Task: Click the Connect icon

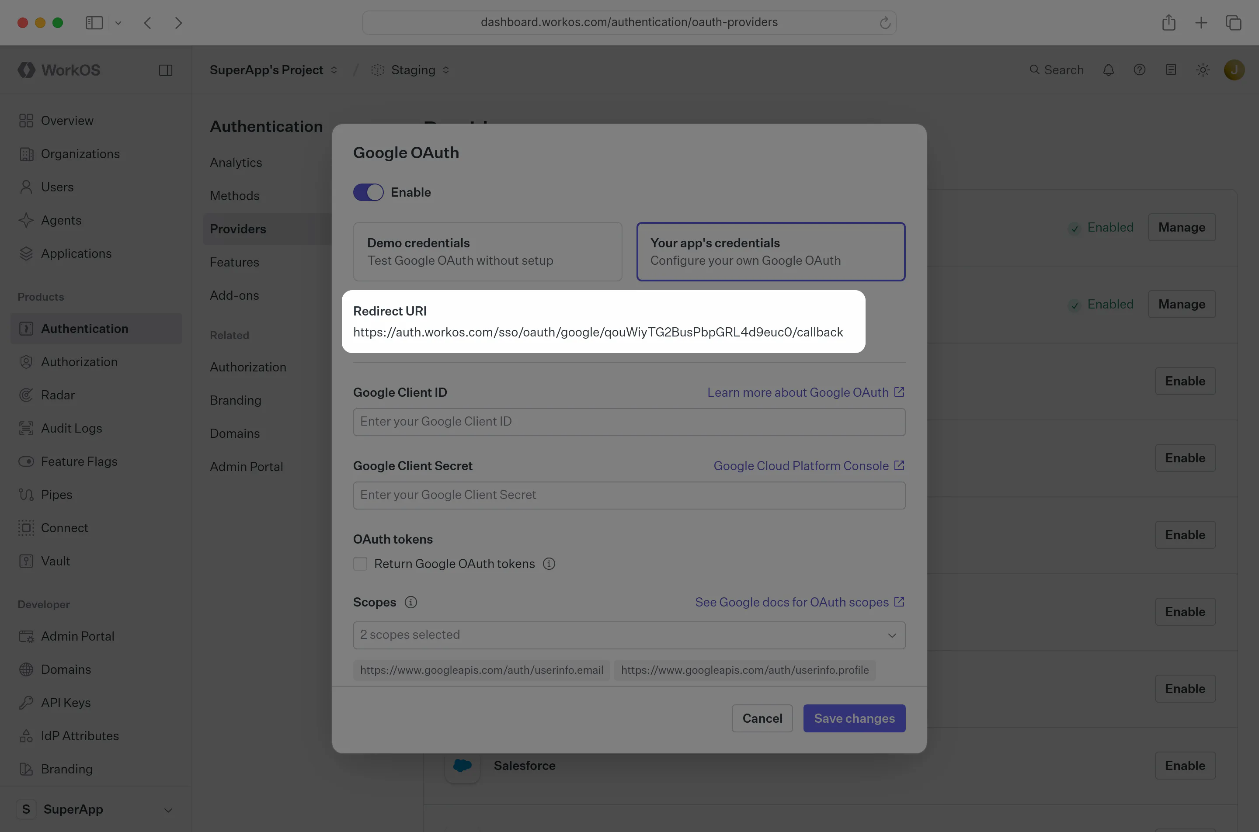Action: (x=26, y=528)
